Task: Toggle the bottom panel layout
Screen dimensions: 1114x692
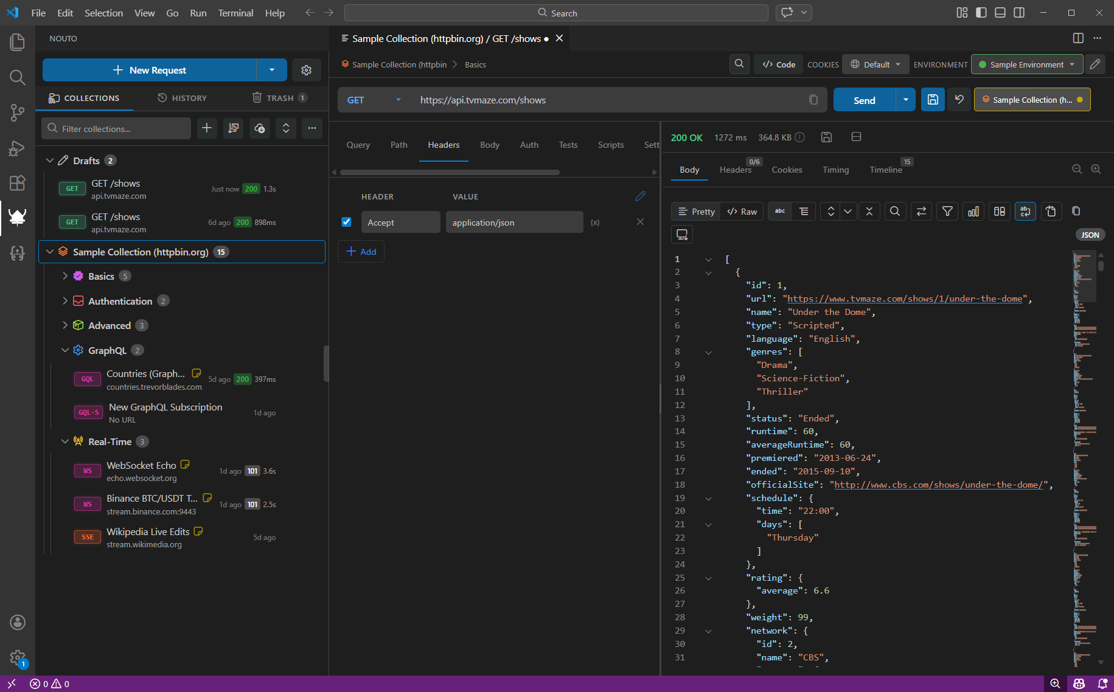Action: (x=1000, y=13)
